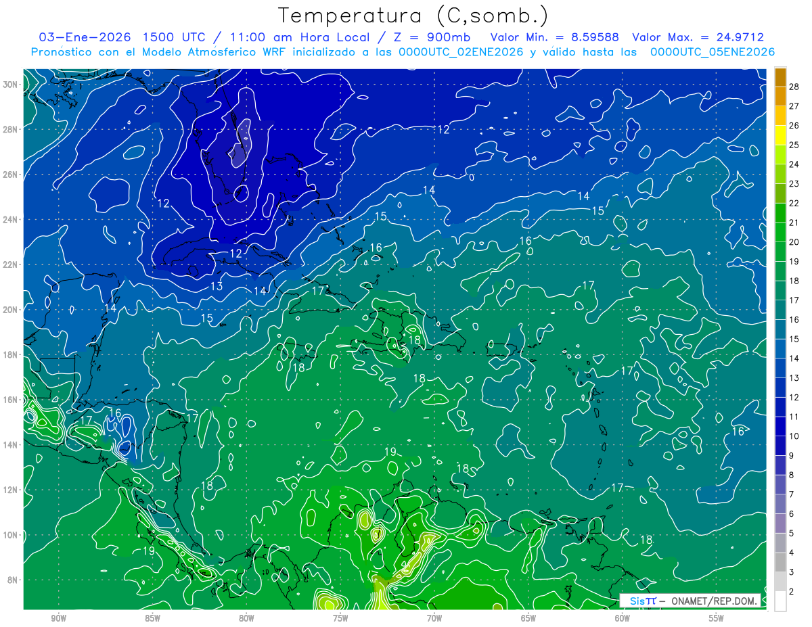Click the color bar label '10'

click(x=794, y=436)
